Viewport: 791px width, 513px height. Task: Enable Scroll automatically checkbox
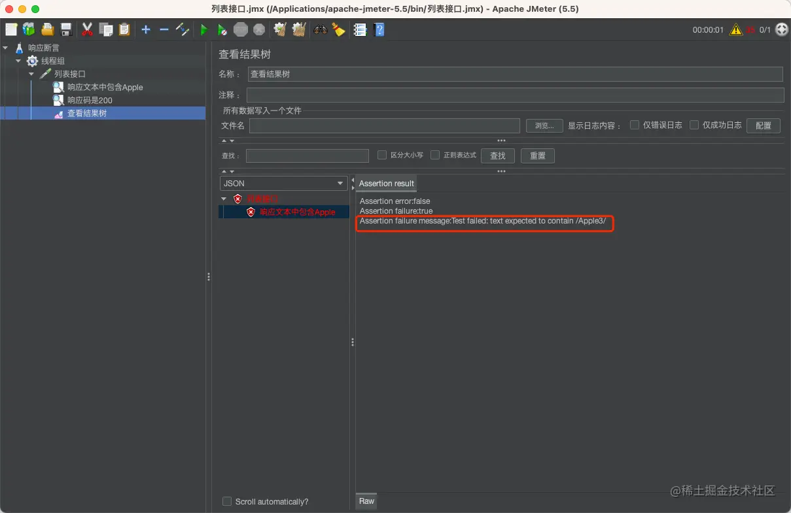(x=227, y=501)
